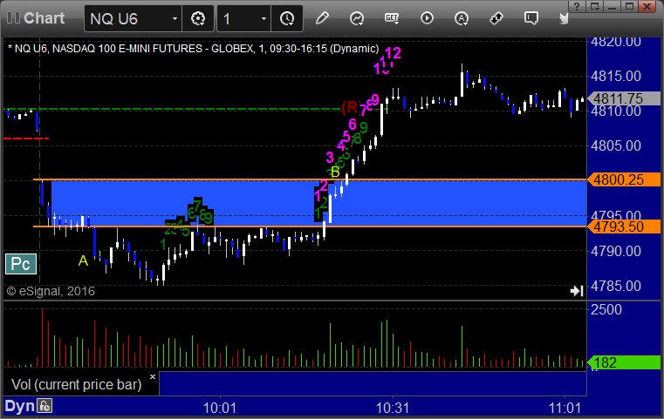Click the green 182 volume label
The height and width of the screenshot is (419, 664).
point(624,362)
